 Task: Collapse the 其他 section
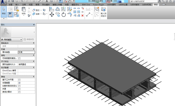coord(34,77)
